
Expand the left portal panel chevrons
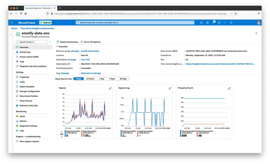11,35
